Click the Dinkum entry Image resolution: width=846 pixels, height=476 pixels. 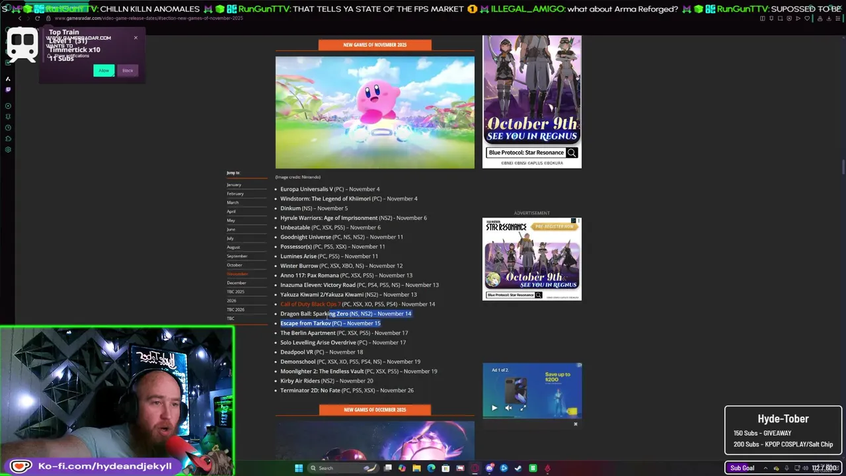coord(314,208)
